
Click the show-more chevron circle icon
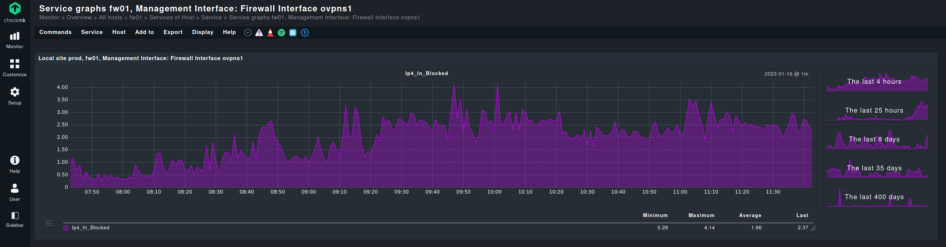click(248, 33)
